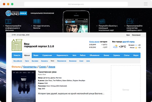Open the Кинотеатры section link
The width and height of the screenshot is (152, 102).
click(x=30, y=67)
